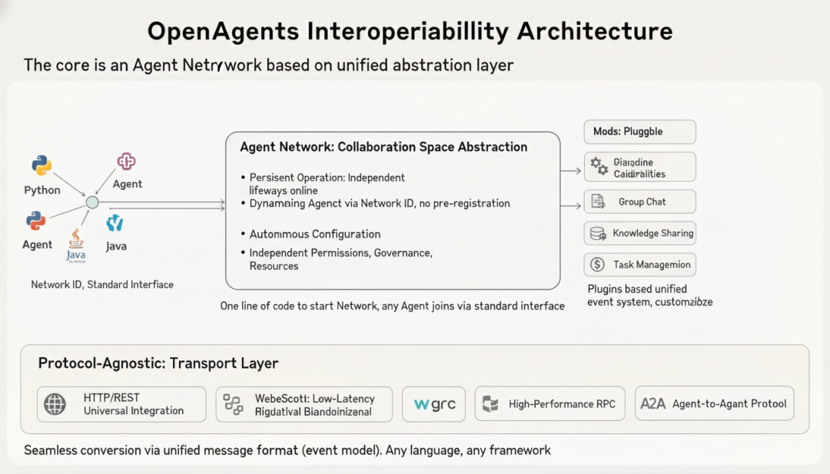Image resolution: width=830 pixels, height=474 pixels.
Task: Click the OpenAgents Interoperiabillity Architecture title
Action: pyautogui.click(x=412, y=31)
